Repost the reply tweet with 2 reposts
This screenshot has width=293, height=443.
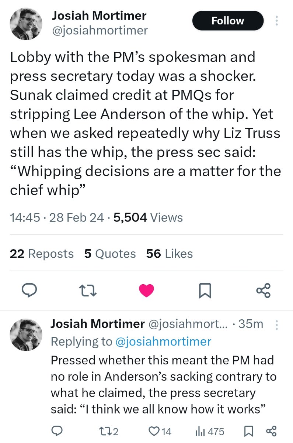click(x=109, y=431)
